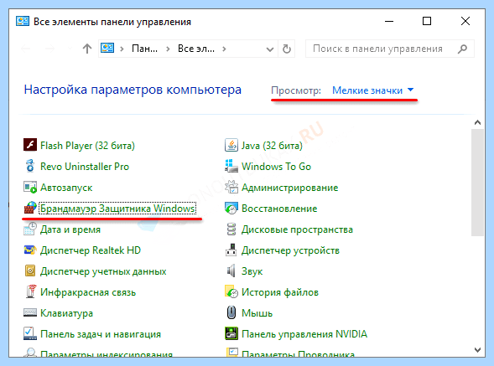This screenshot has height=366, width=494.
Task: Open the Клавиатура link
Action: (x=67, y=313)
